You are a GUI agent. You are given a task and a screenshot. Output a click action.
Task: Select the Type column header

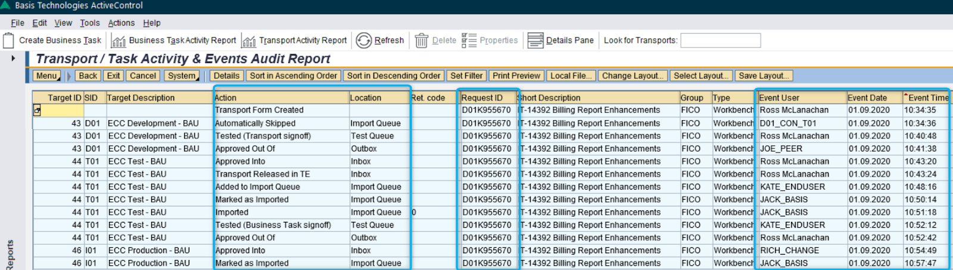click(x=733, y=98)
